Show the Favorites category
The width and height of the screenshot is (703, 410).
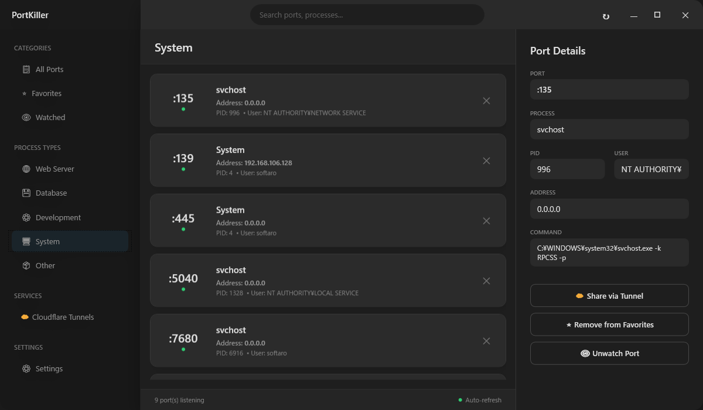tap(46, 93)
